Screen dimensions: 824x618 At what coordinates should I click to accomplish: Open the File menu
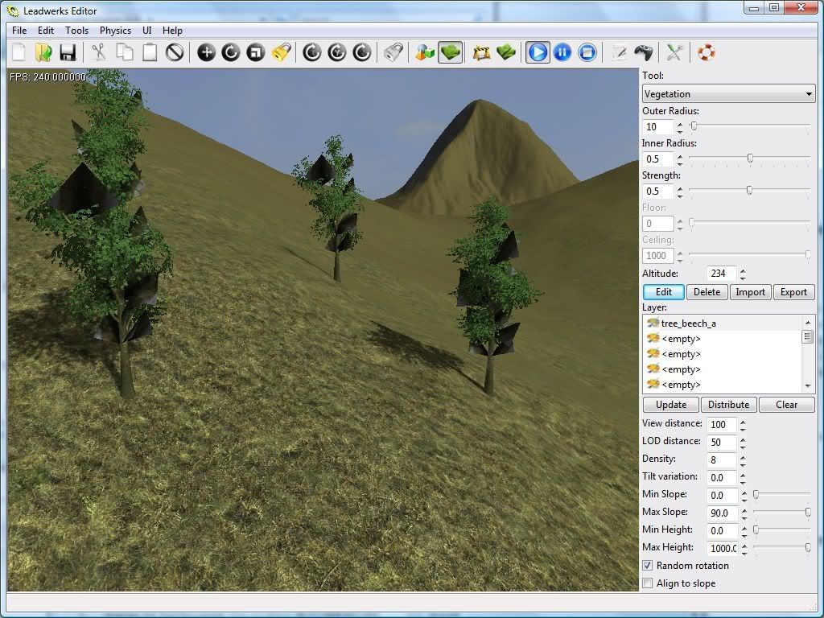(19, 31)
